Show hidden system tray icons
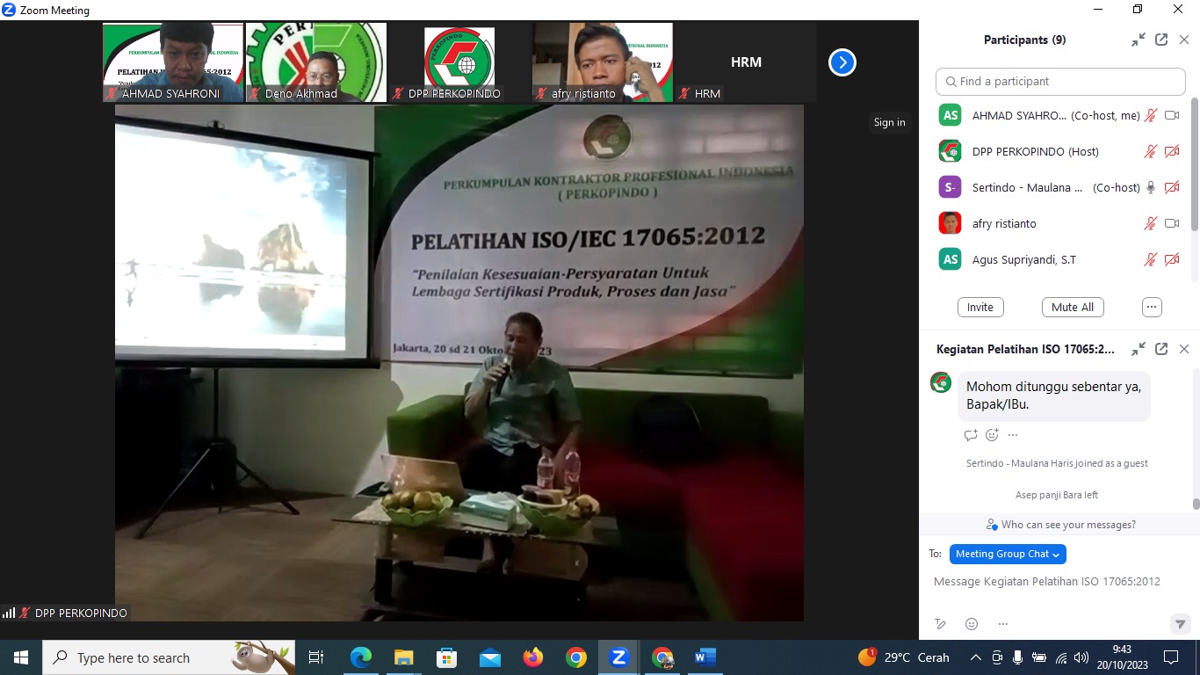This screenshot has height=675, width=1200. point(976,657)
